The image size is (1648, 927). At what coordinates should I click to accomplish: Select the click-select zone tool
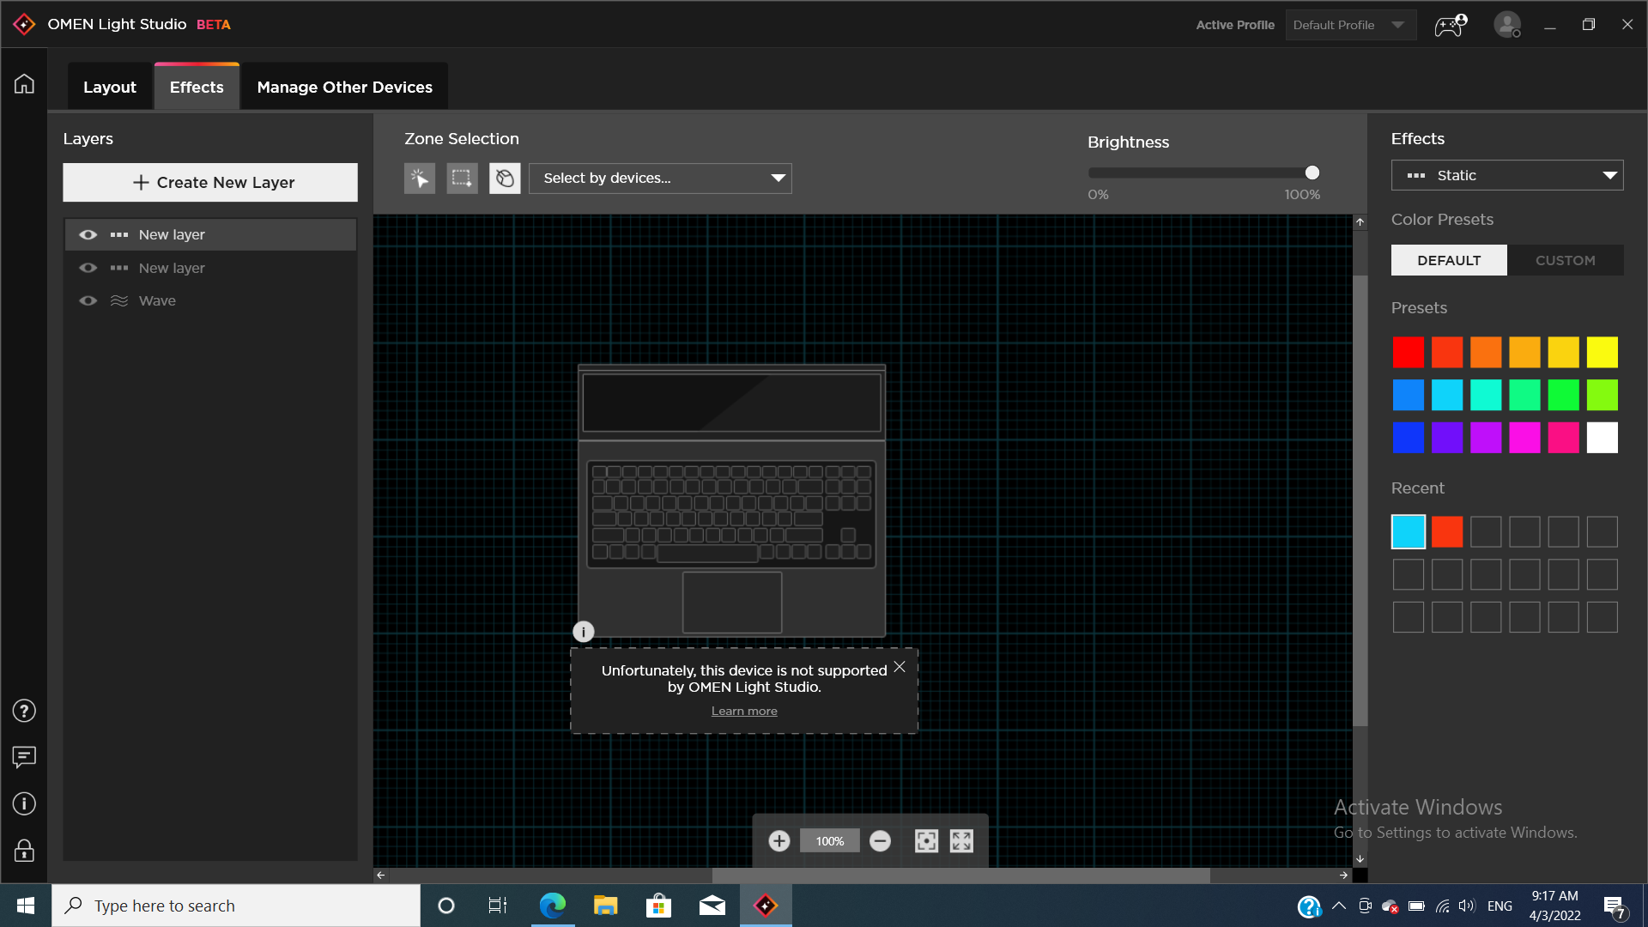(x=420, y=179)
